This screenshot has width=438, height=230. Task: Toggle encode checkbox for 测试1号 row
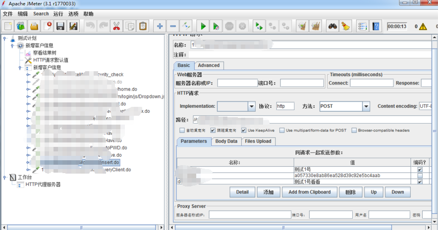click(420, 170)
